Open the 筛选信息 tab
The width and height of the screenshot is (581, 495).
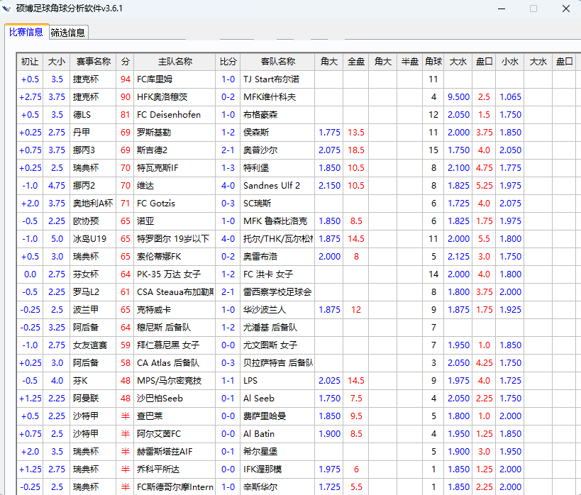pos(68,33)
